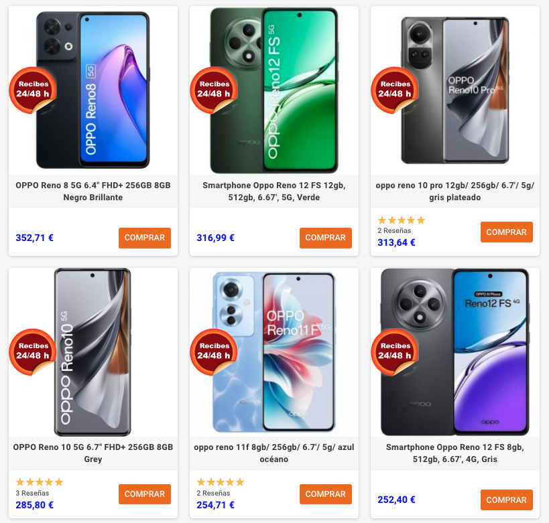Image resolution: width=549 pixels, height=523 pixels.
Task: Open the Reno10 Pro silver gray product image
Action: pos(455,90)
